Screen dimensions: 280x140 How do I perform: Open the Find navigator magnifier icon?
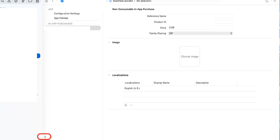point(2,1)
